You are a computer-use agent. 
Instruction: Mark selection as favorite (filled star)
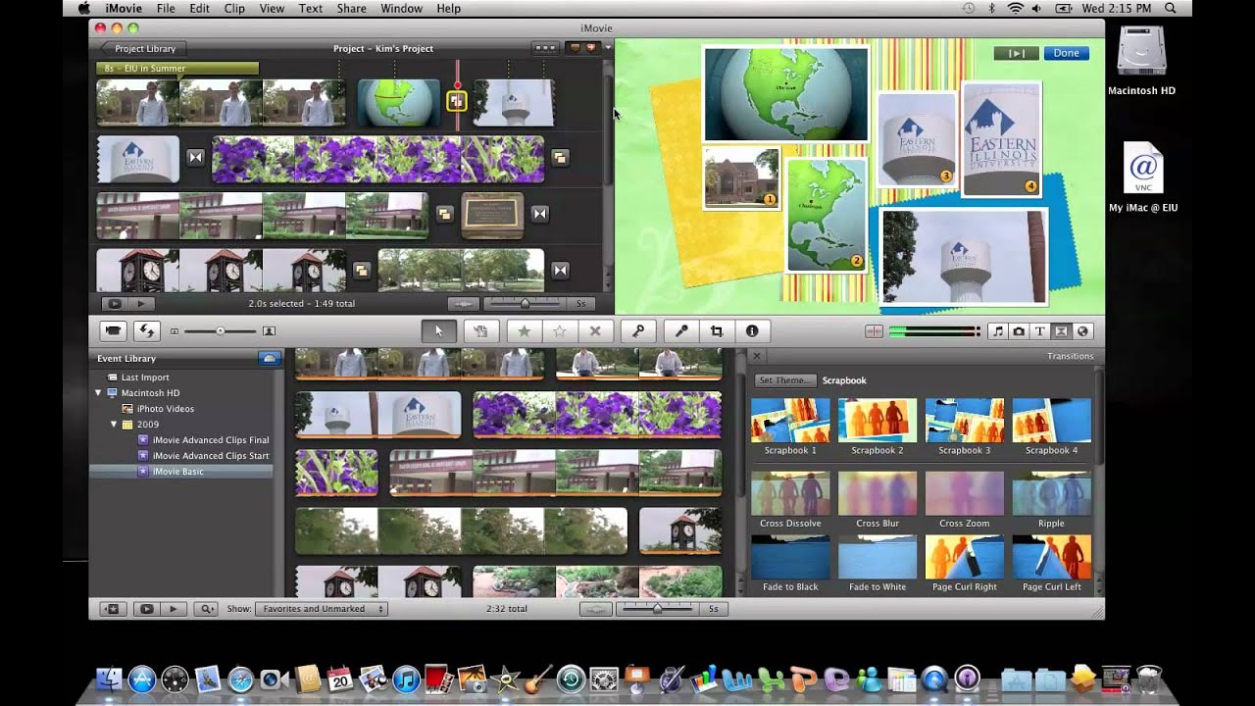point(524,331)
